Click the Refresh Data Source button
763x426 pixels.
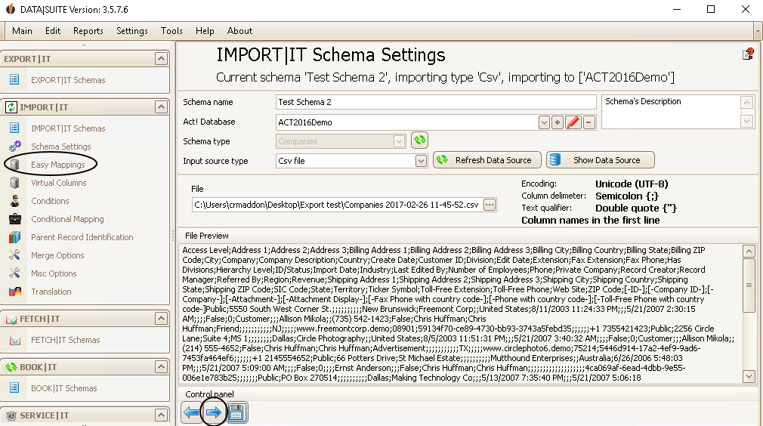pyautogui.click(x=487, y=160)
